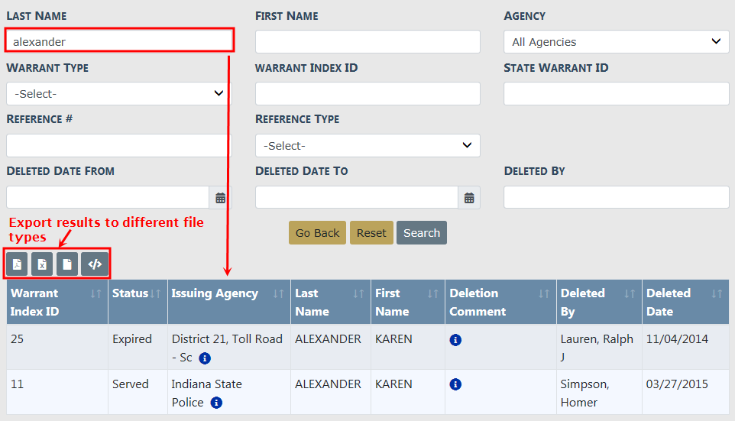The height and width of the screenshot is (421, 735).
Task: Export results as PDF file
Action: [x=17, y=264]
